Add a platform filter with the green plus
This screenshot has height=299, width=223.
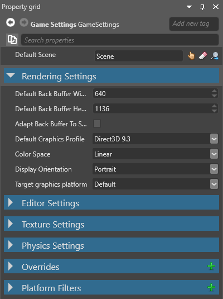(211, 287)
